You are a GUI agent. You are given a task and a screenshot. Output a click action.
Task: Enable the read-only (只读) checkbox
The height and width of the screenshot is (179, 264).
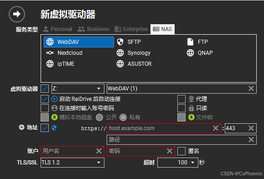pyautogui.click(x=181, y=108)
